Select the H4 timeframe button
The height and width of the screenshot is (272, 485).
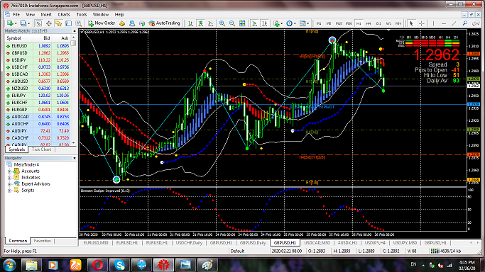coord(369,23)
